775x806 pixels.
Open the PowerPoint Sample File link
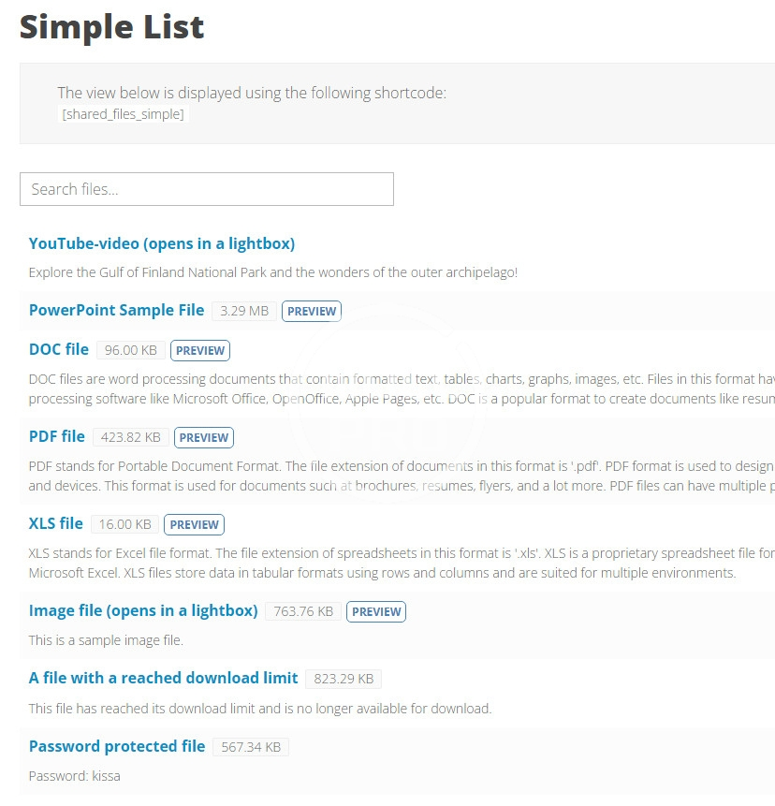(x=116, y=310)
